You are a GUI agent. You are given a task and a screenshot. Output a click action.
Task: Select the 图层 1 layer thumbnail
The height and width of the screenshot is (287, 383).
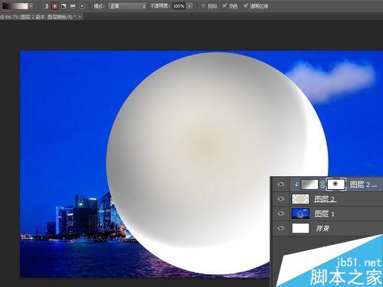[x=300, y=214]
